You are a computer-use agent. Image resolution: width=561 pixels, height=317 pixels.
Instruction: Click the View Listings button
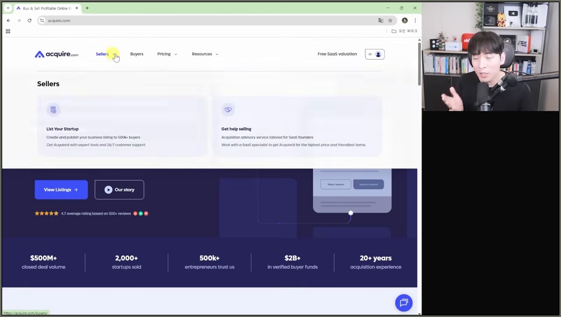point(61,190)
